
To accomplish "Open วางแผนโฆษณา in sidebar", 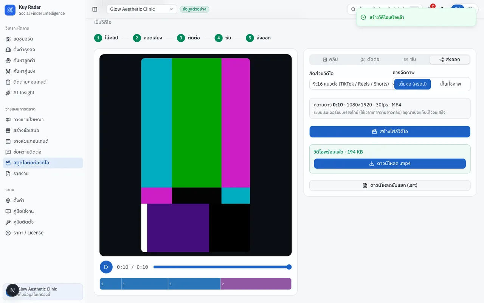I will (43, 120).
